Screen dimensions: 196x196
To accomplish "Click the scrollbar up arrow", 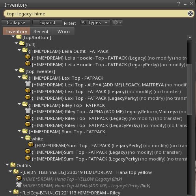I will 190,37.
